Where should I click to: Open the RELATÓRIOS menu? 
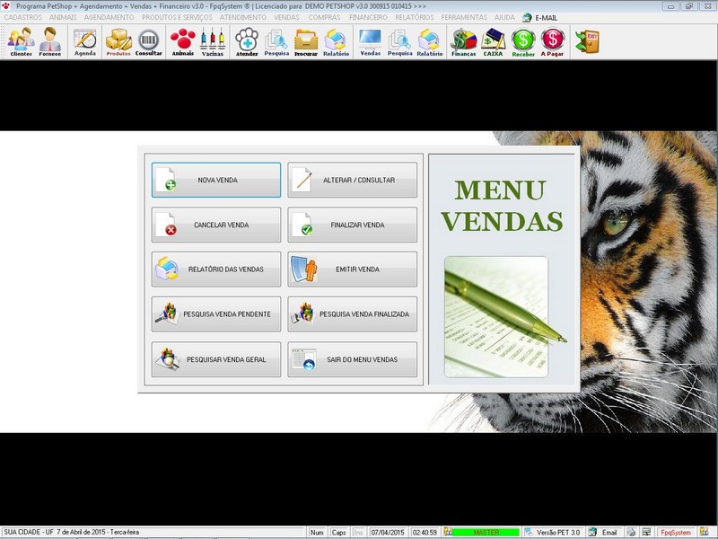[415, 17]
